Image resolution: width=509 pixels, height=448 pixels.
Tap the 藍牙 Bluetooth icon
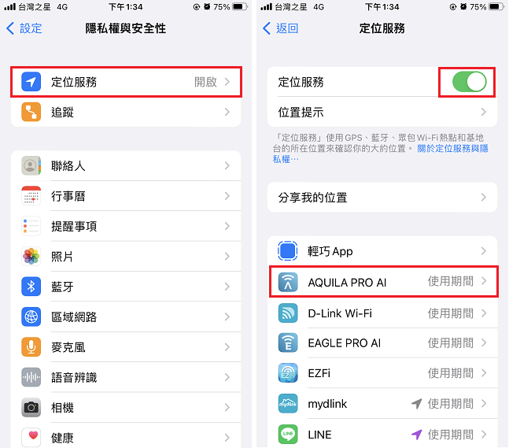pyautogui.click(x=31, y=287)
